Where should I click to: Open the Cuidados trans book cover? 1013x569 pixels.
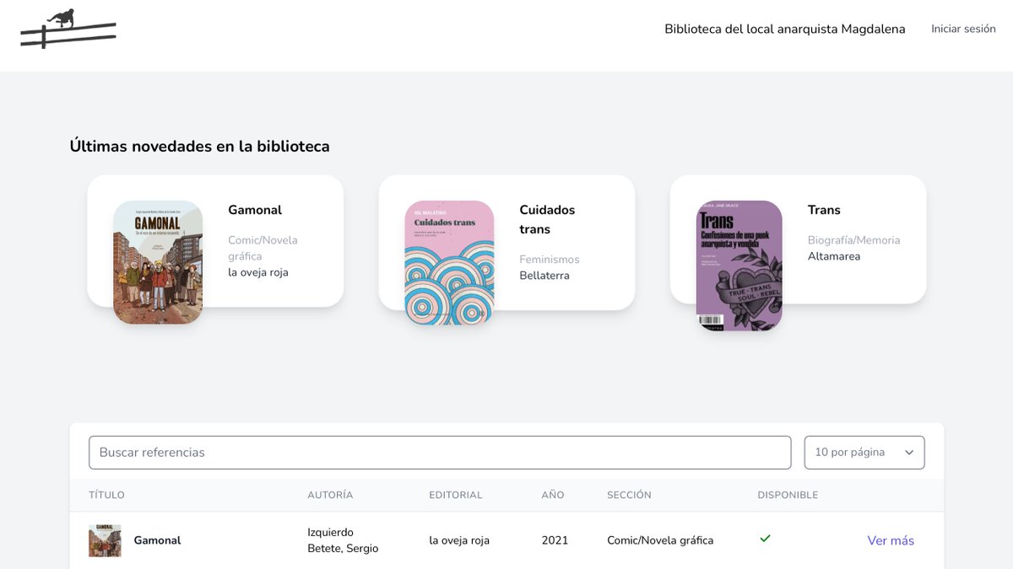(449, 263)
